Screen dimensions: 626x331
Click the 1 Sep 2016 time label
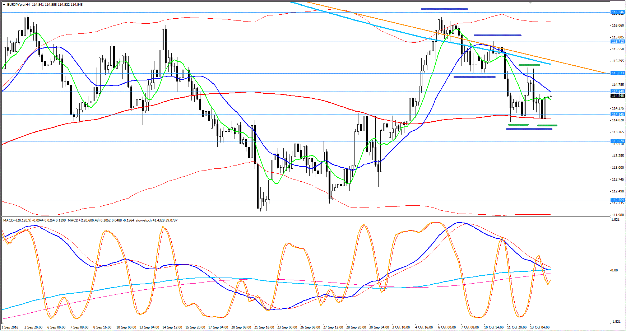(x=10, y=327)
